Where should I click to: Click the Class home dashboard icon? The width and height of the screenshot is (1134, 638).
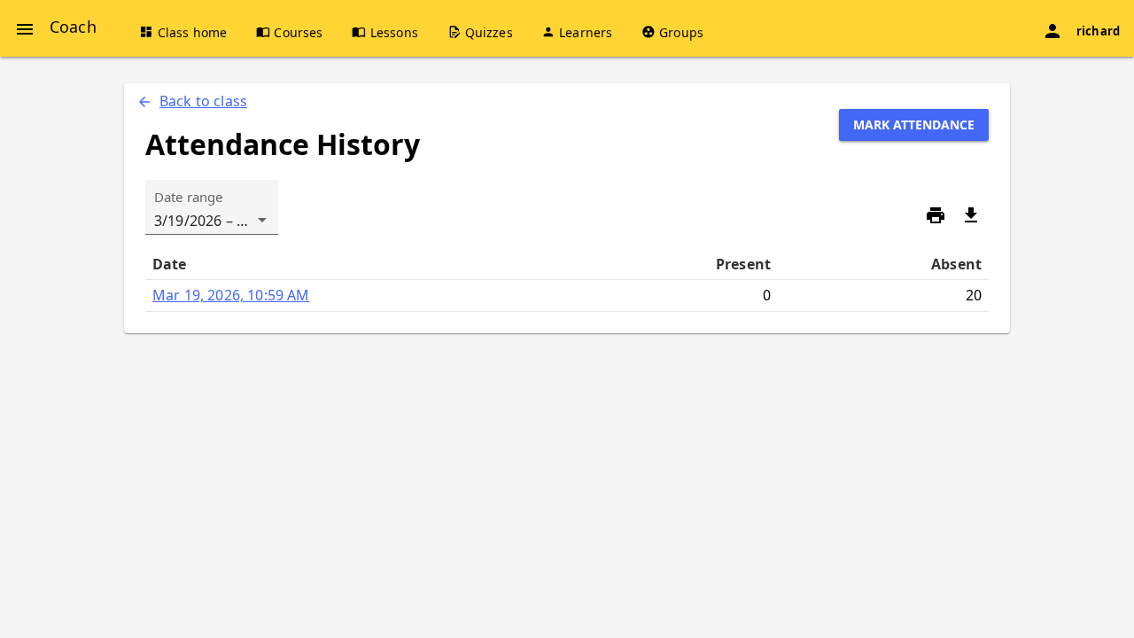tap(146, 32)
